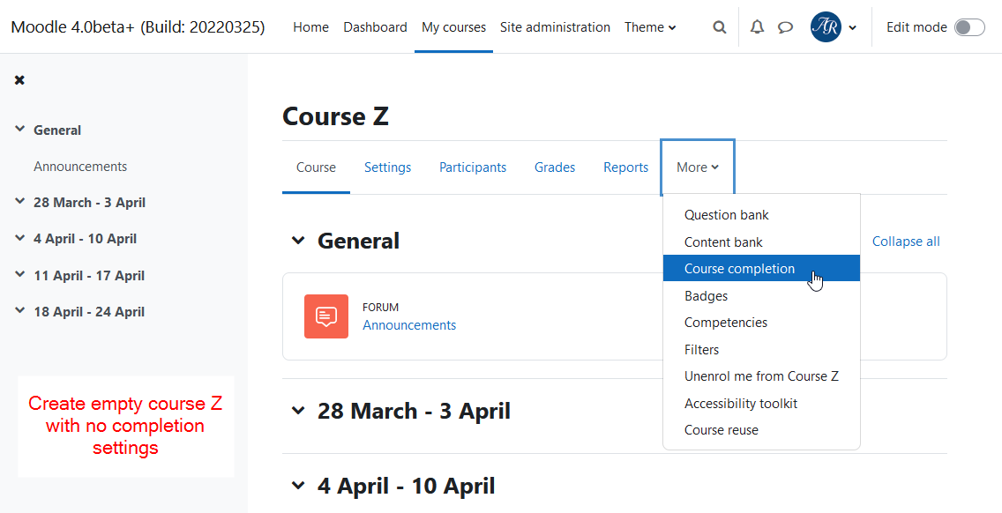Switch to the Participants tab
Viewport: 1002px width, 513px height.
click(x=473, y=167)
